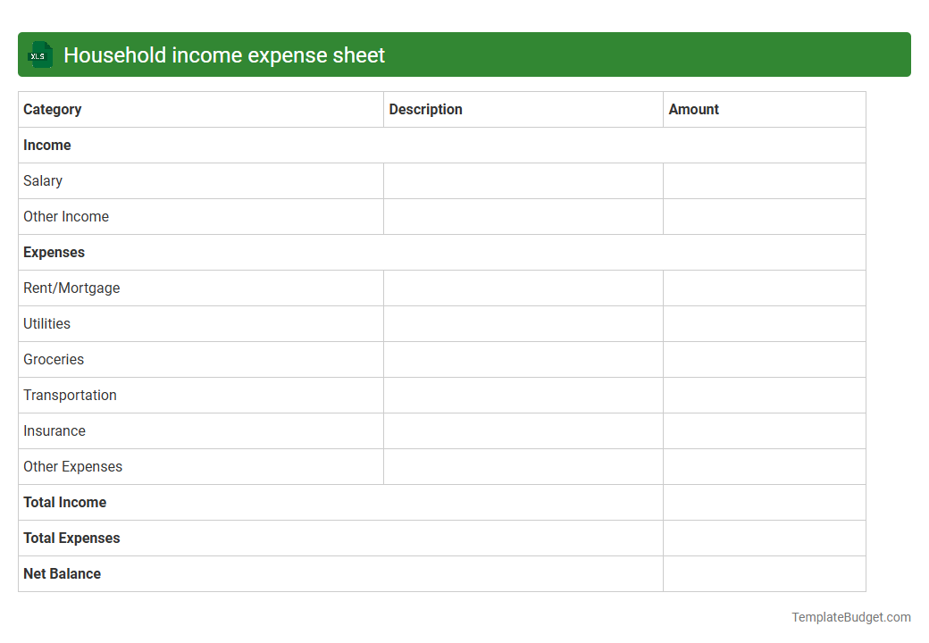Click the Salary row label
The height and width of the screenshot is (643, 929).
[43, 180]
